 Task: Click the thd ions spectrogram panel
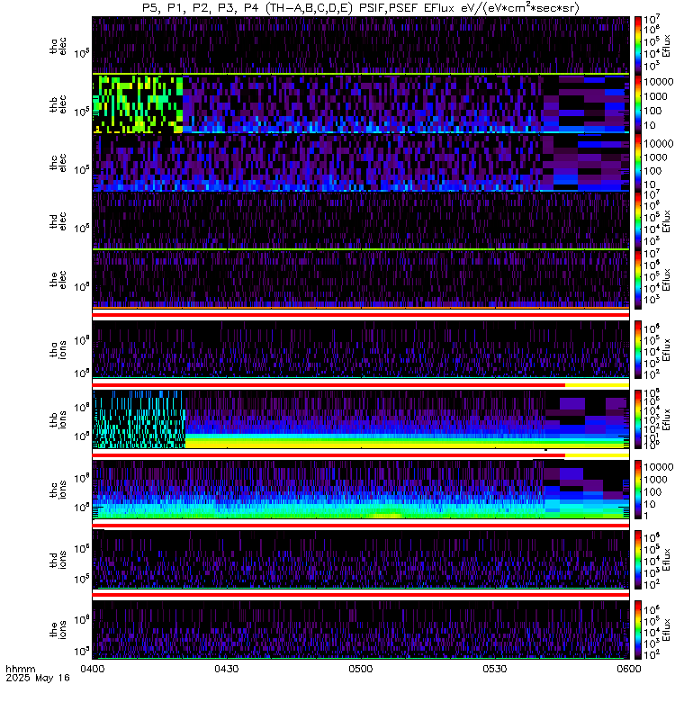pos(361,559)
